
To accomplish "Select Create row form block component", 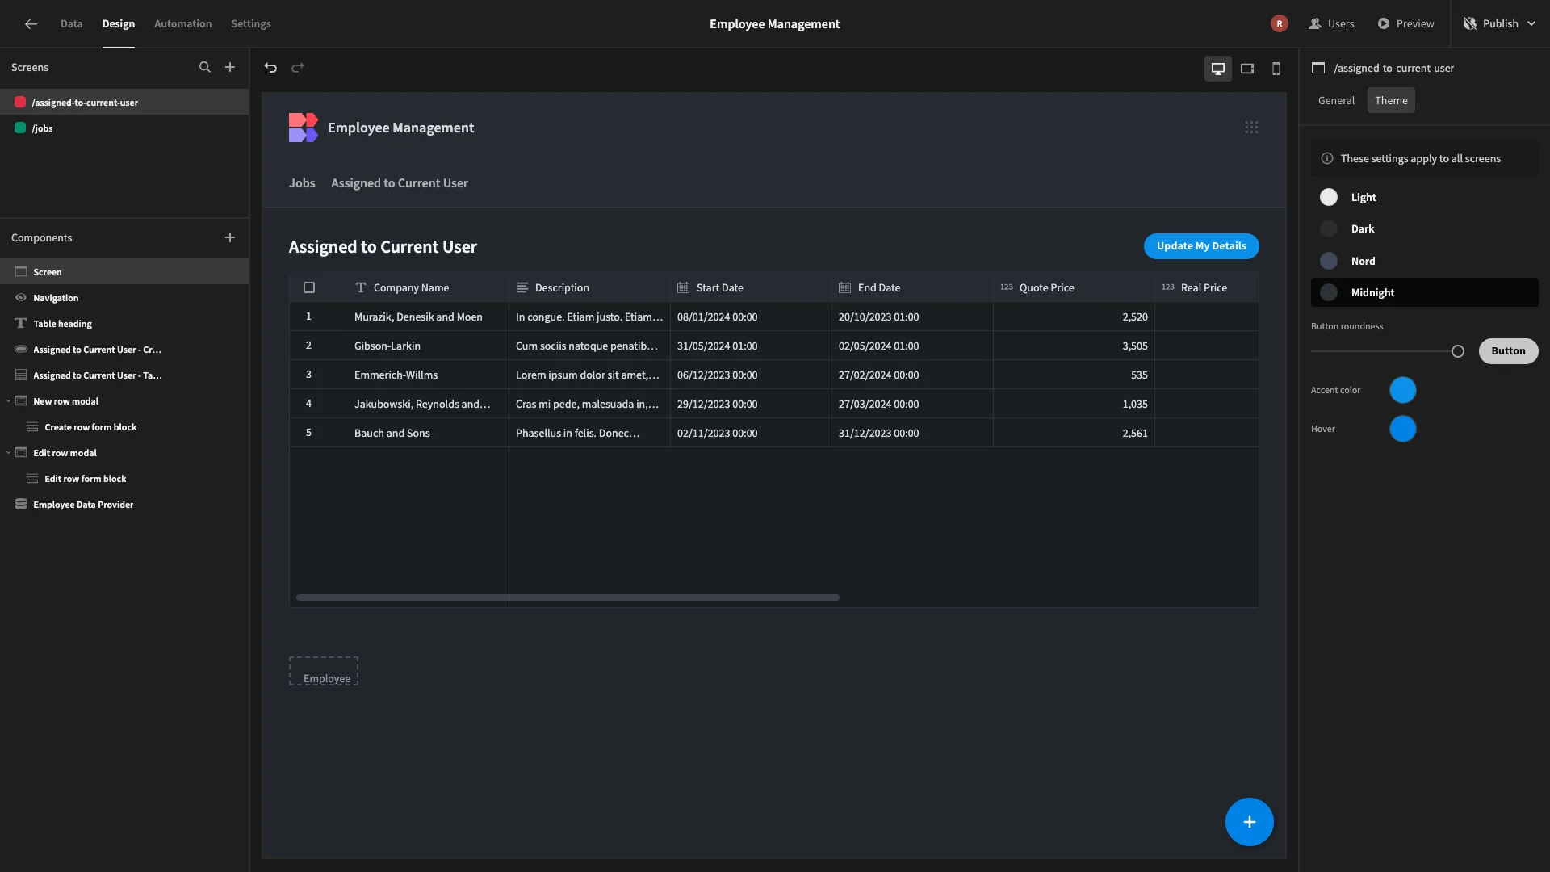I will tap(124, 427).
